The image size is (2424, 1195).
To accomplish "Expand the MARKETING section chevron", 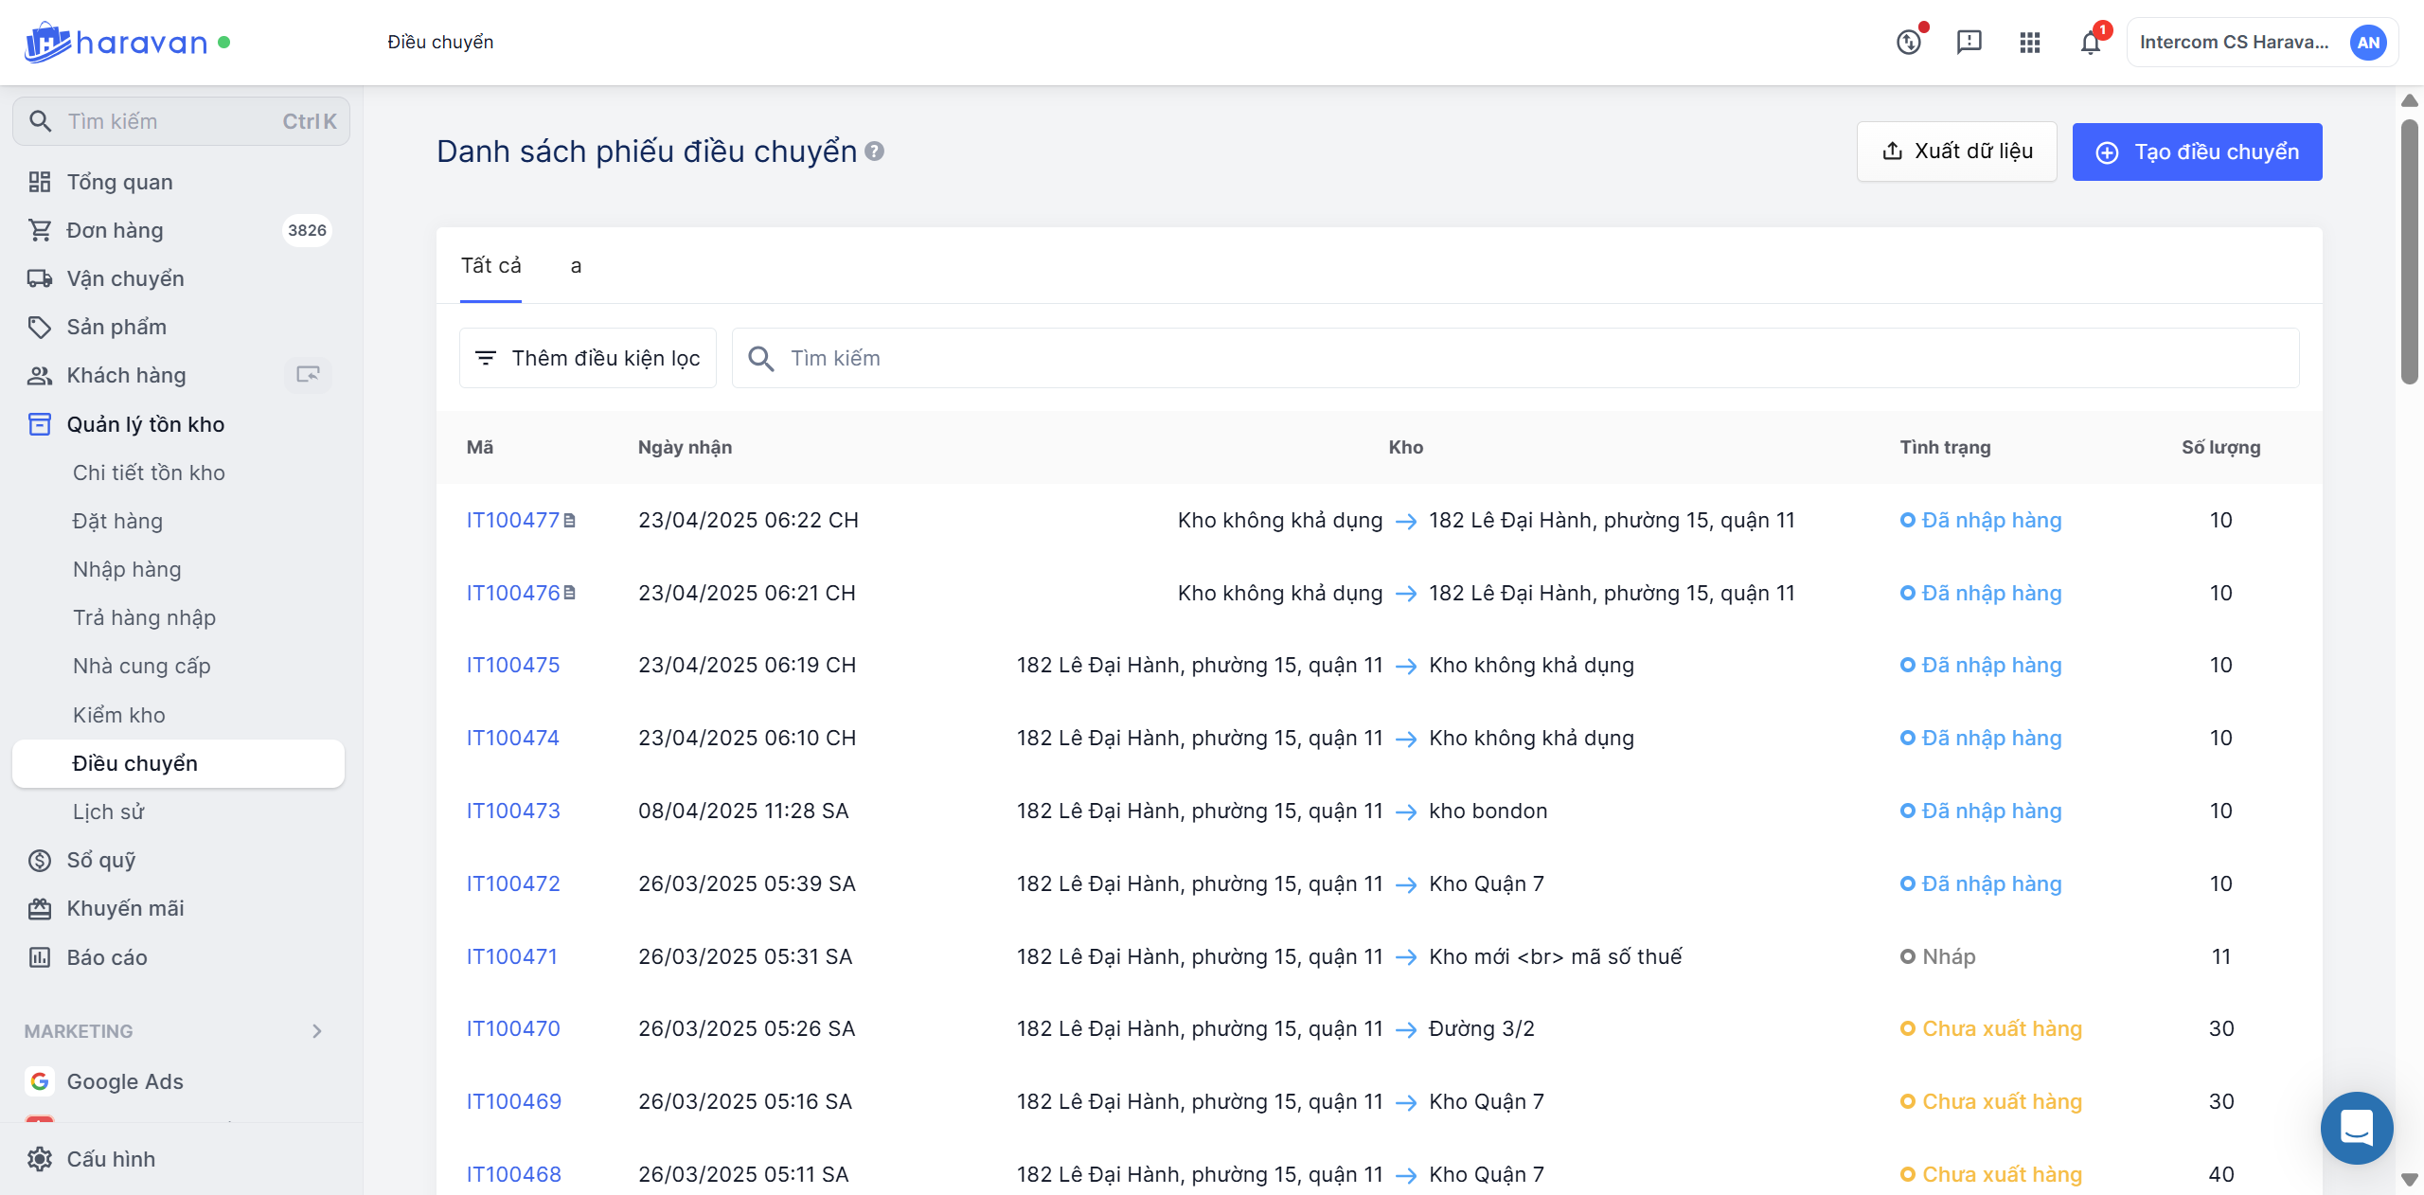I will tap(317, 1031).
